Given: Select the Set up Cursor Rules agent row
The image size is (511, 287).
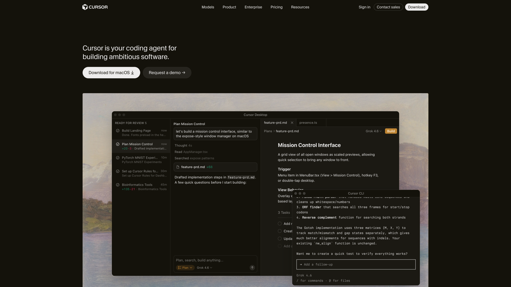Looking at the screenshot, I should [x=141, y=173].
